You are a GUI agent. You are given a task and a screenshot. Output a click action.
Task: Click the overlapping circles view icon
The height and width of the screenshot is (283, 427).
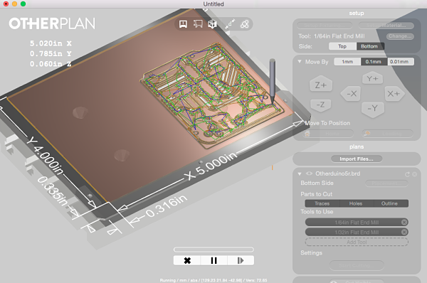tap(245, 24)
